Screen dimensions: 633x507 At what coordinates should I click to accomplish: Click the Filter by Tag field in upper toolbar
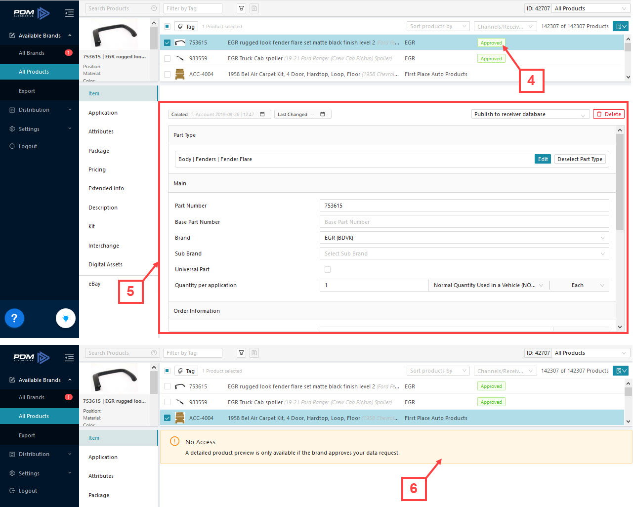click(x=192, y=8)
